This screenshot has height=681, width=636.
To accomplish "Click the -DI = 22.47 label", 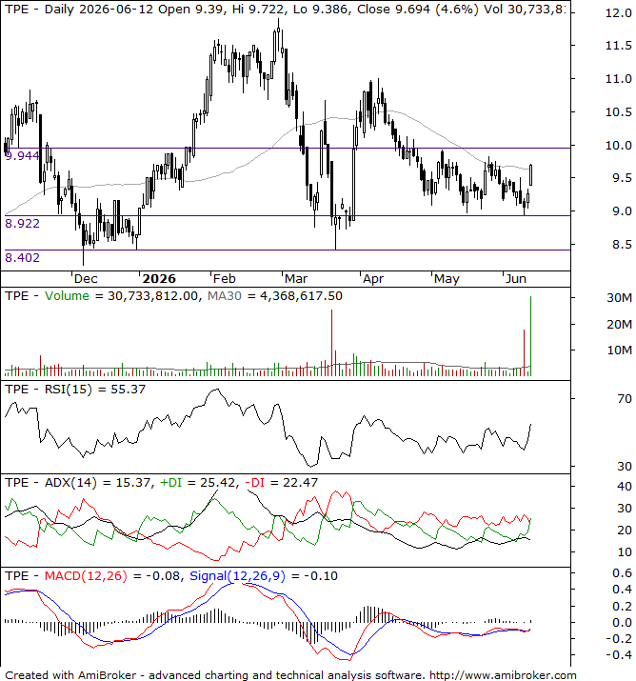I will point(281,483).
